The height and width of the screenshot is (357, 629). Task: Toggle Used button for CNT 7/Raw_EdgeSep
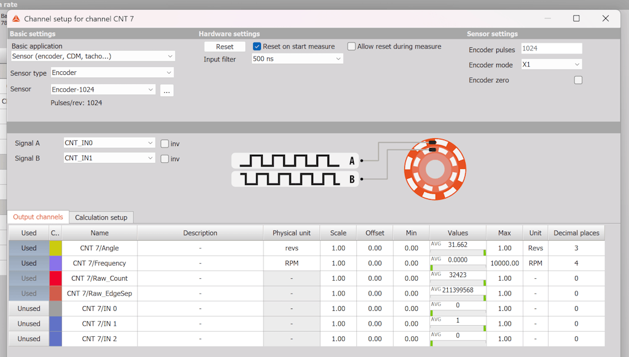[29, 294]
